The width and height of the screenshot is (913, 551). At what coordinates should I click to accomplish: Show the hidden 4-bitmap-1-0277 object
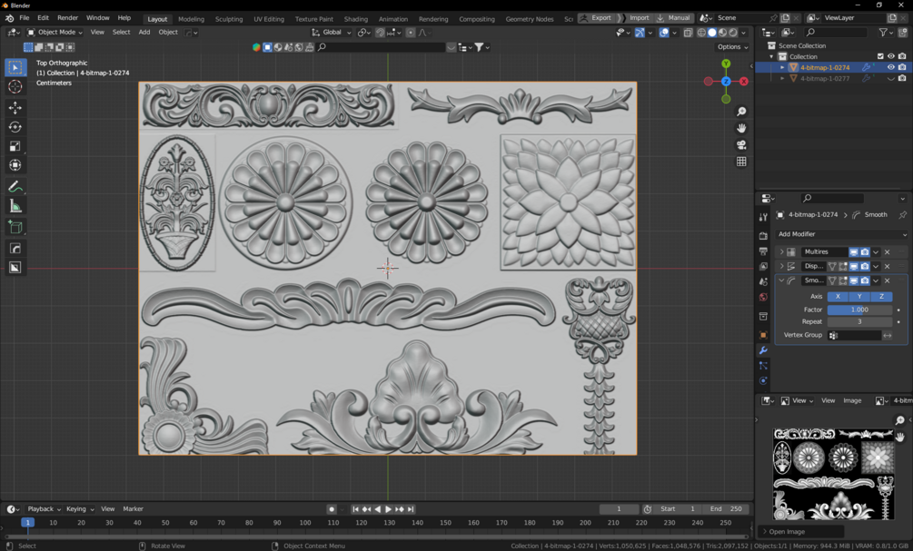890,79
